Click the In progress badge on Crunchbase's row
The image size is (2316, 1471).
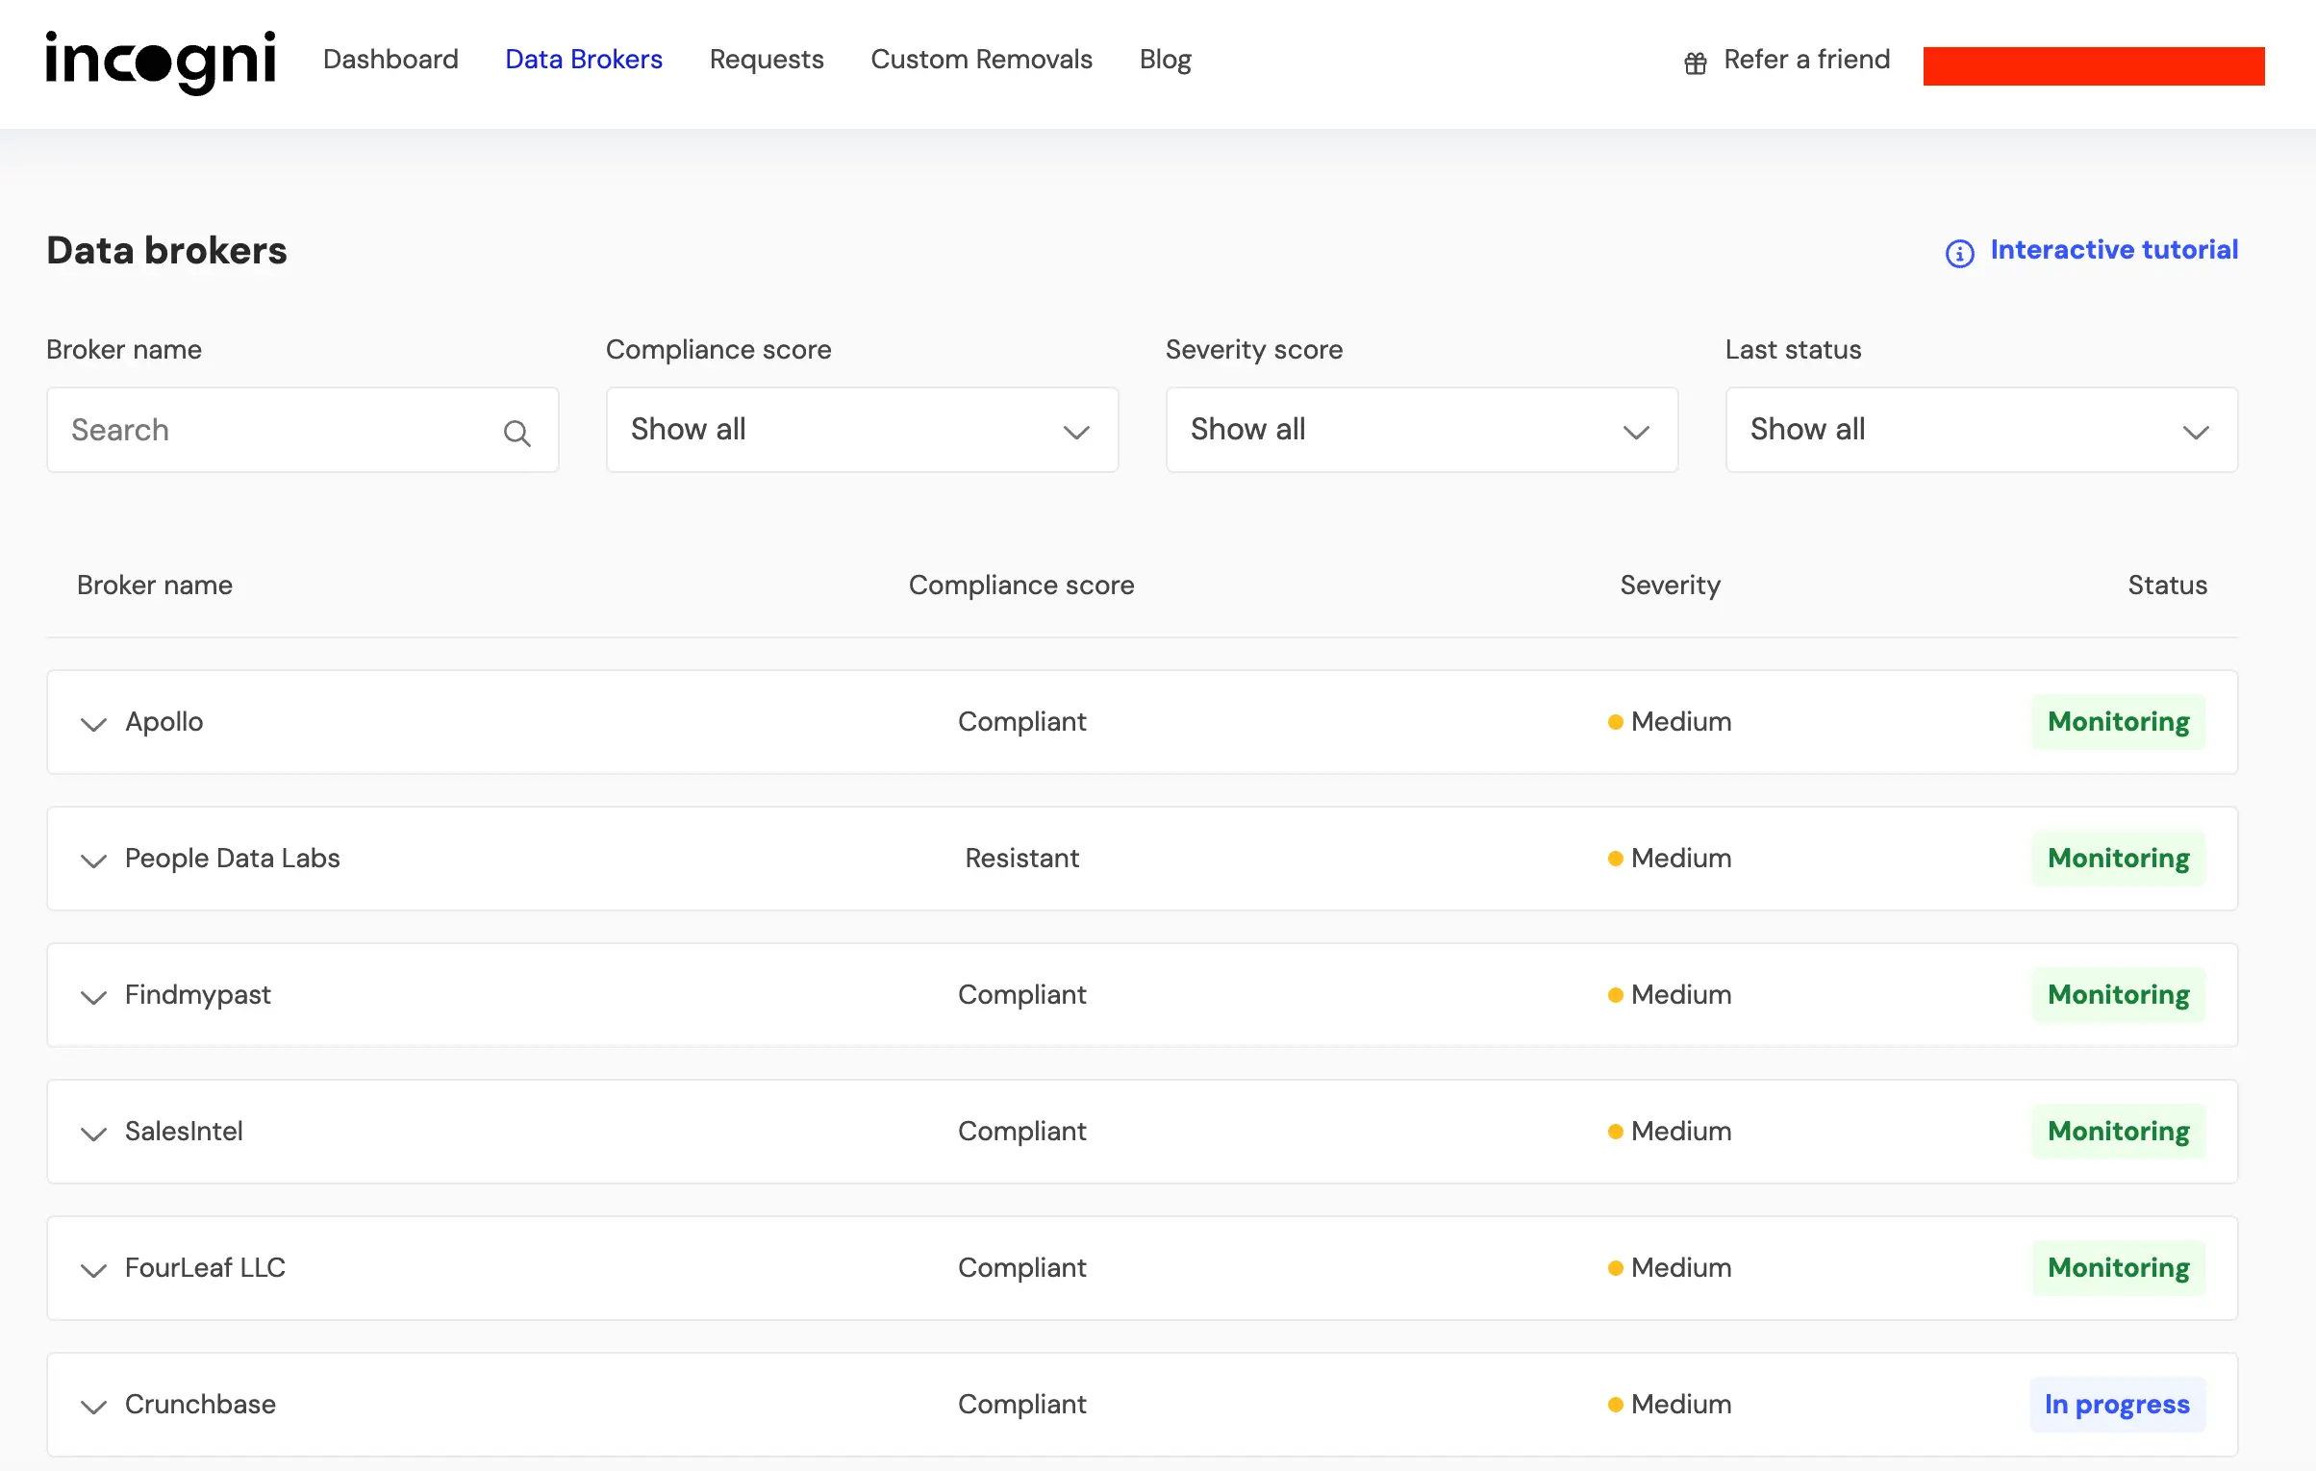tap(2117, 1405)
